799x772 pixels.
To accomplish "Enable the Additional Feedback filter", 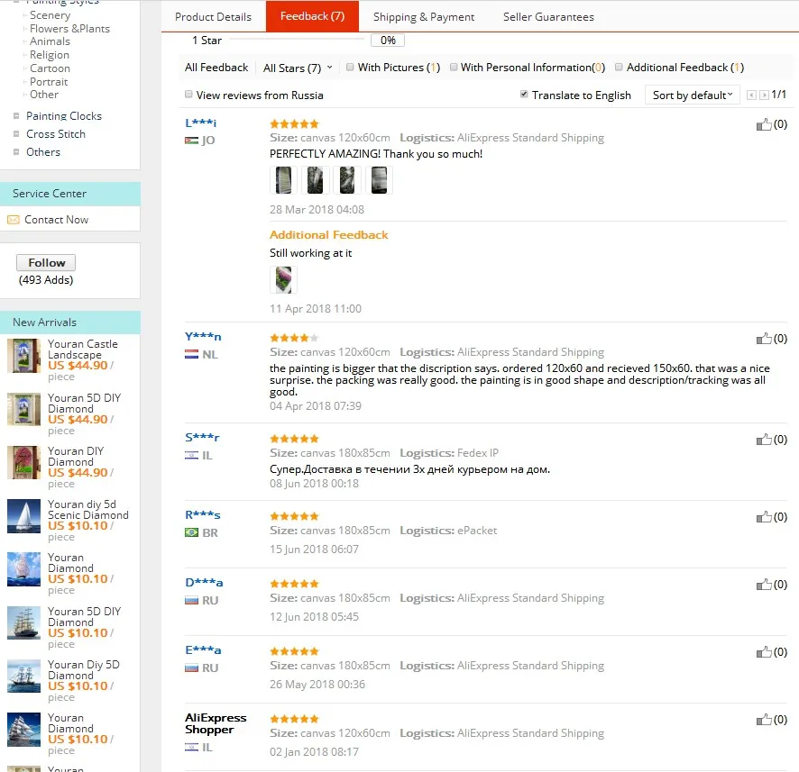I will [x=619, y=68].
